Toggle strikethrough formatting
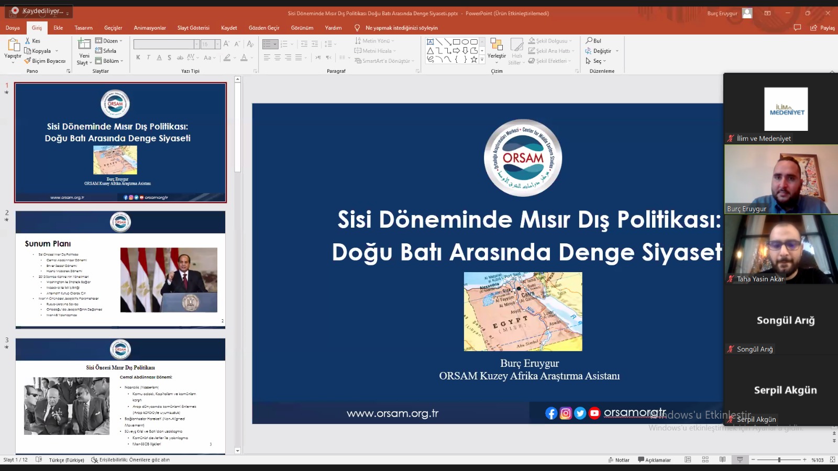 [180, 58]
